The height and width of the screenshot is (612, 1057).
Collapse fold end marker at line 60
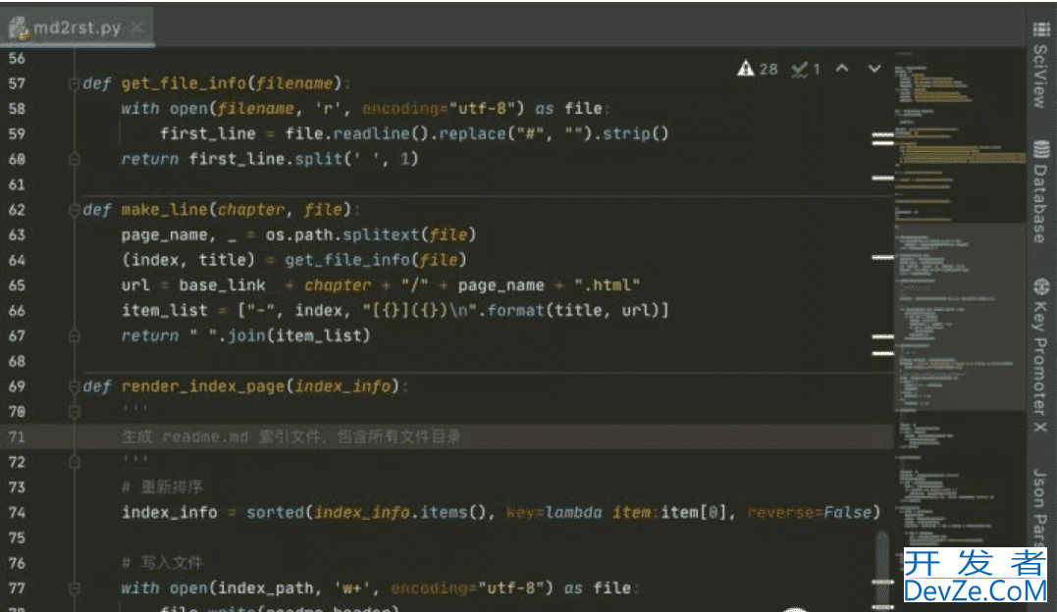coord(75,159)
